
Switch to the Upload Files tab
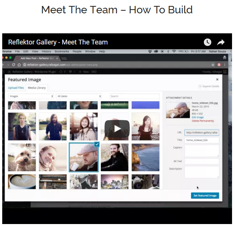click(16, 88)
